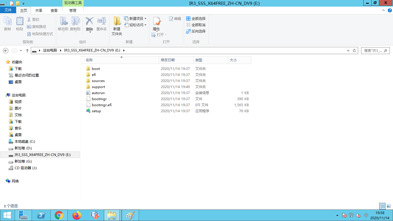
Task: Click the 移动到 (Move to) icon
Action: tap(63, 24)
